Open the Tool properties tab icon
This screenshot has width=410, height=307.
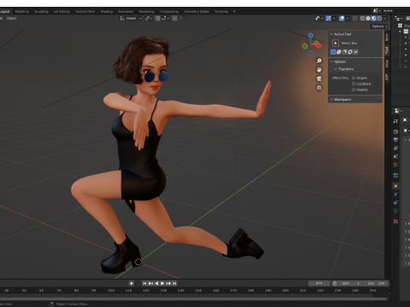coord(395,121)
